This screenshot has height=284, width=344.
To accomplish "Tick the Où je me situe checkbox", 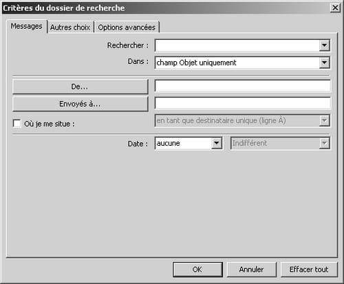I will pyautogui.click(x=17, y=123).
